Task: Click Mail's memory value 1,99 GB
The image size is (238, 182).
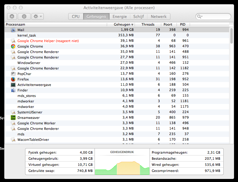Action: 127,30
